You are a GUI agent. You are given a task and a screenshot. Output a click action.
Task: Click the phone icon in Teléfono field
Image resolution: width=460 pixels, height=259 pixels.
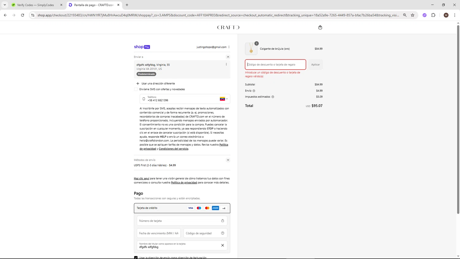(x=144, y=99)
